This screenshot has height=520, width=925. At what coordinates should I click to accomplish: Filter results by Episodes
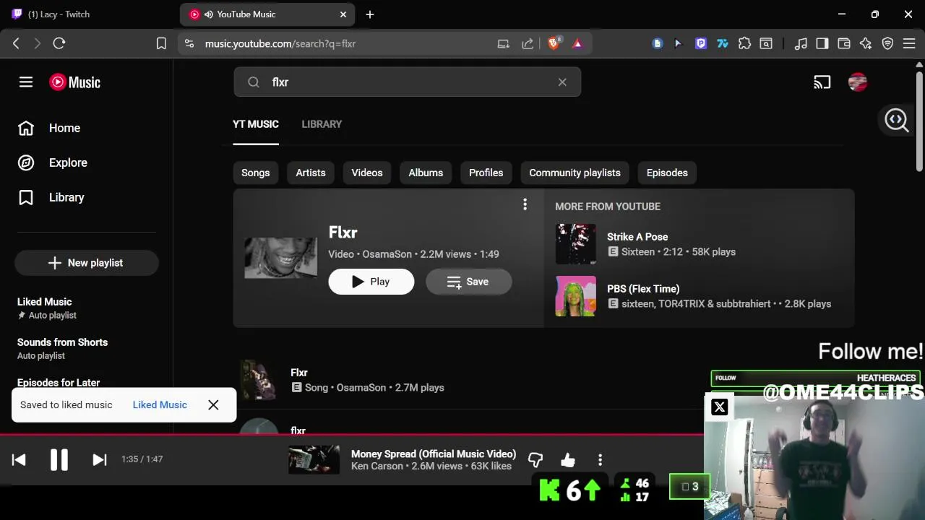coord(667,173)
